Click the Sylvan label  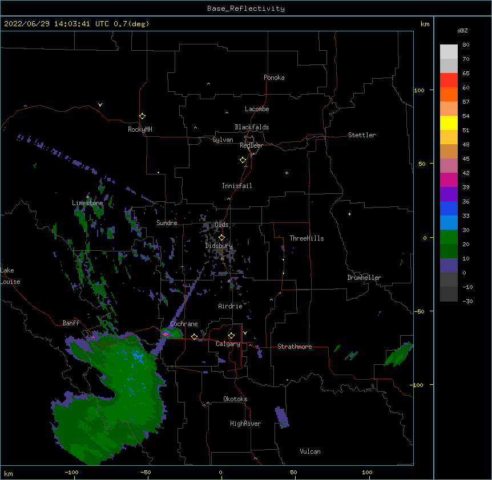(223, 140)
